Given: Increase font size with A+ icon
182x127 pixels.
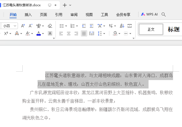Looking at the screenshot, I should point(23,26).
